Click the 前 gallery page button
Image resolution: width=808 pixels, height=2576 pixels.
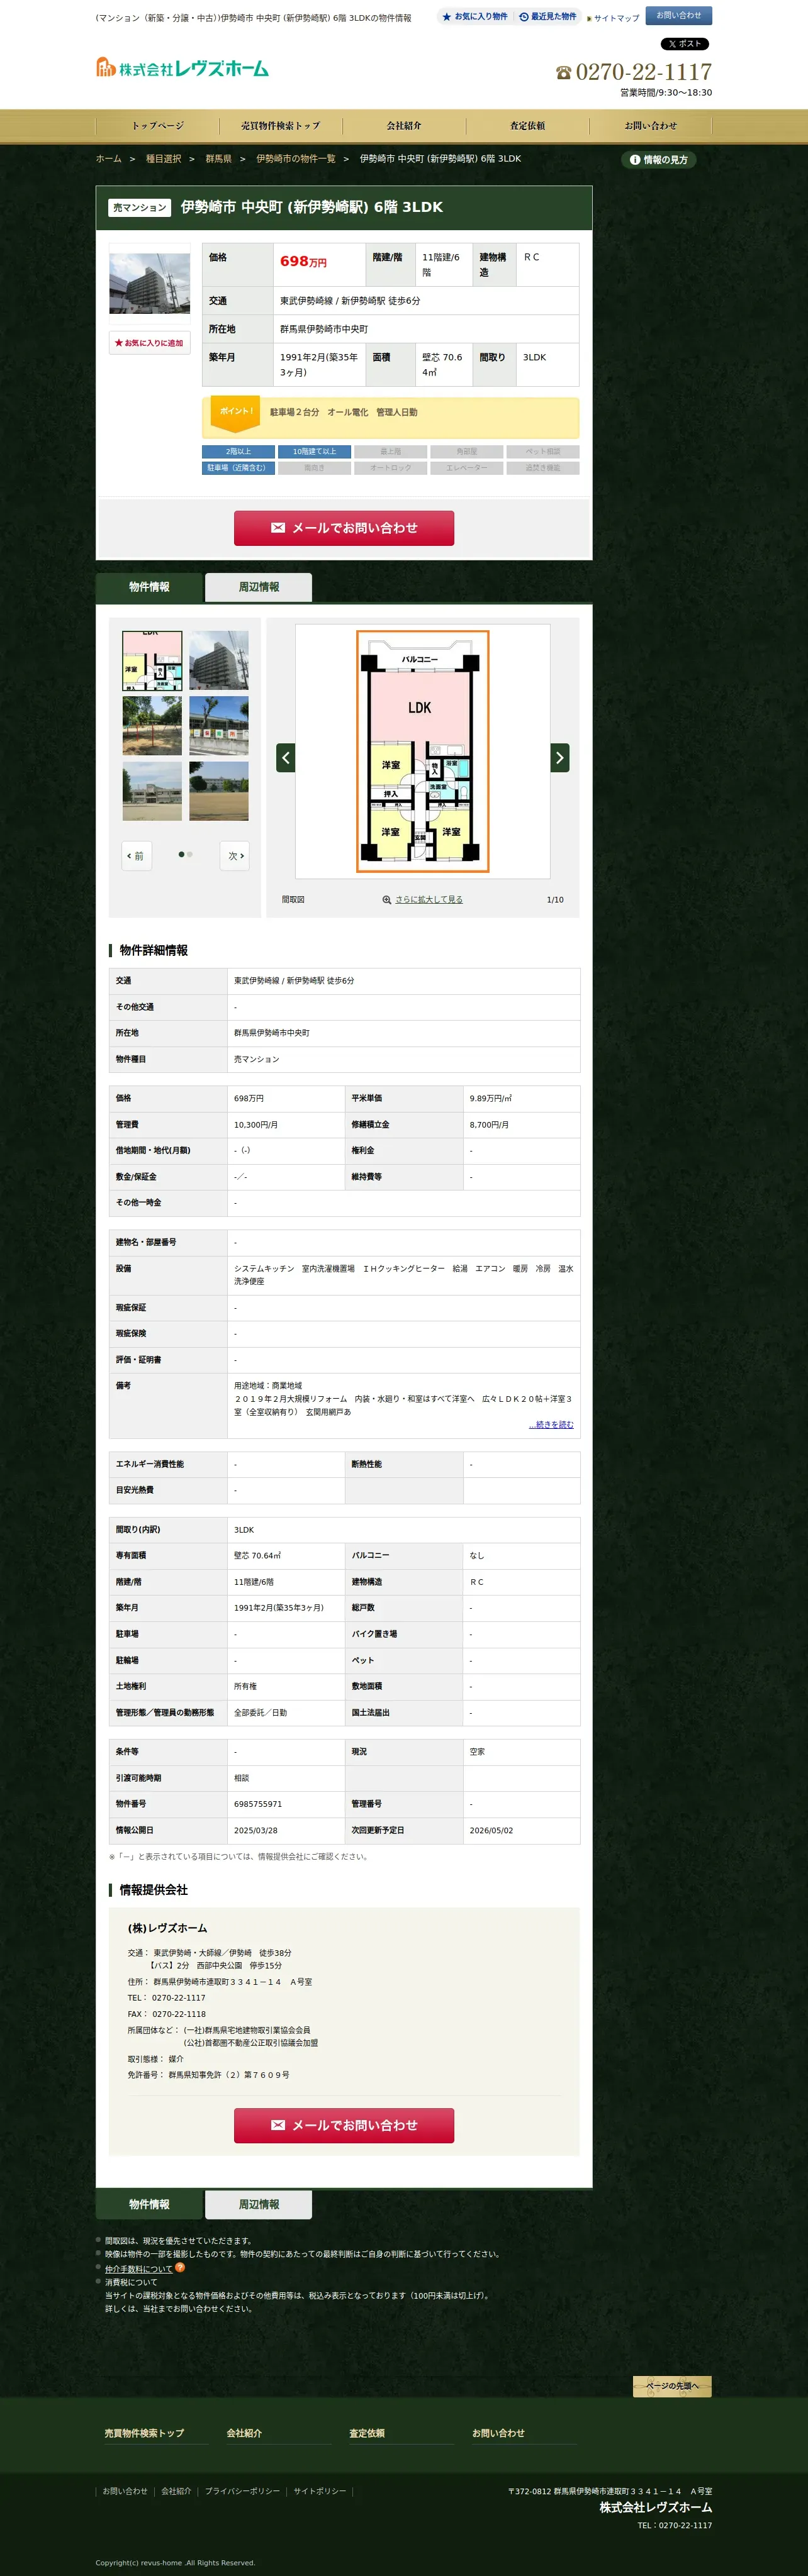coord(137,856)
